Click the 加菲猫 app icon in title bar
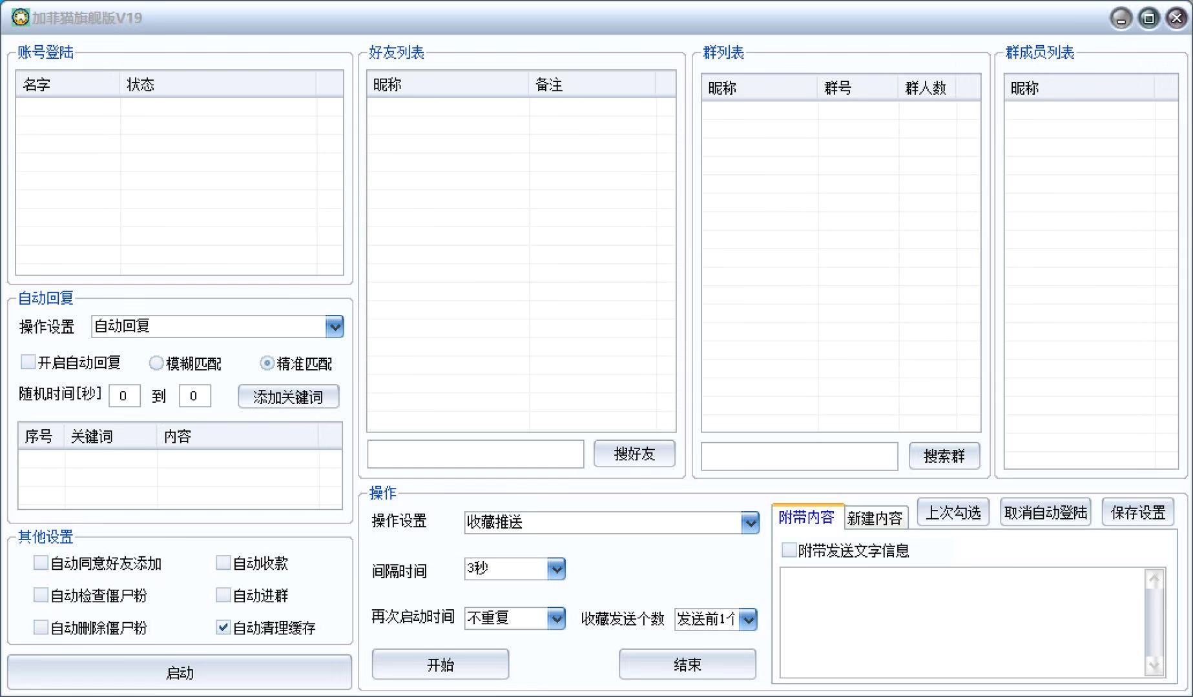Image resolution: width=1193 pixels, height=697 pixels. 21,17
